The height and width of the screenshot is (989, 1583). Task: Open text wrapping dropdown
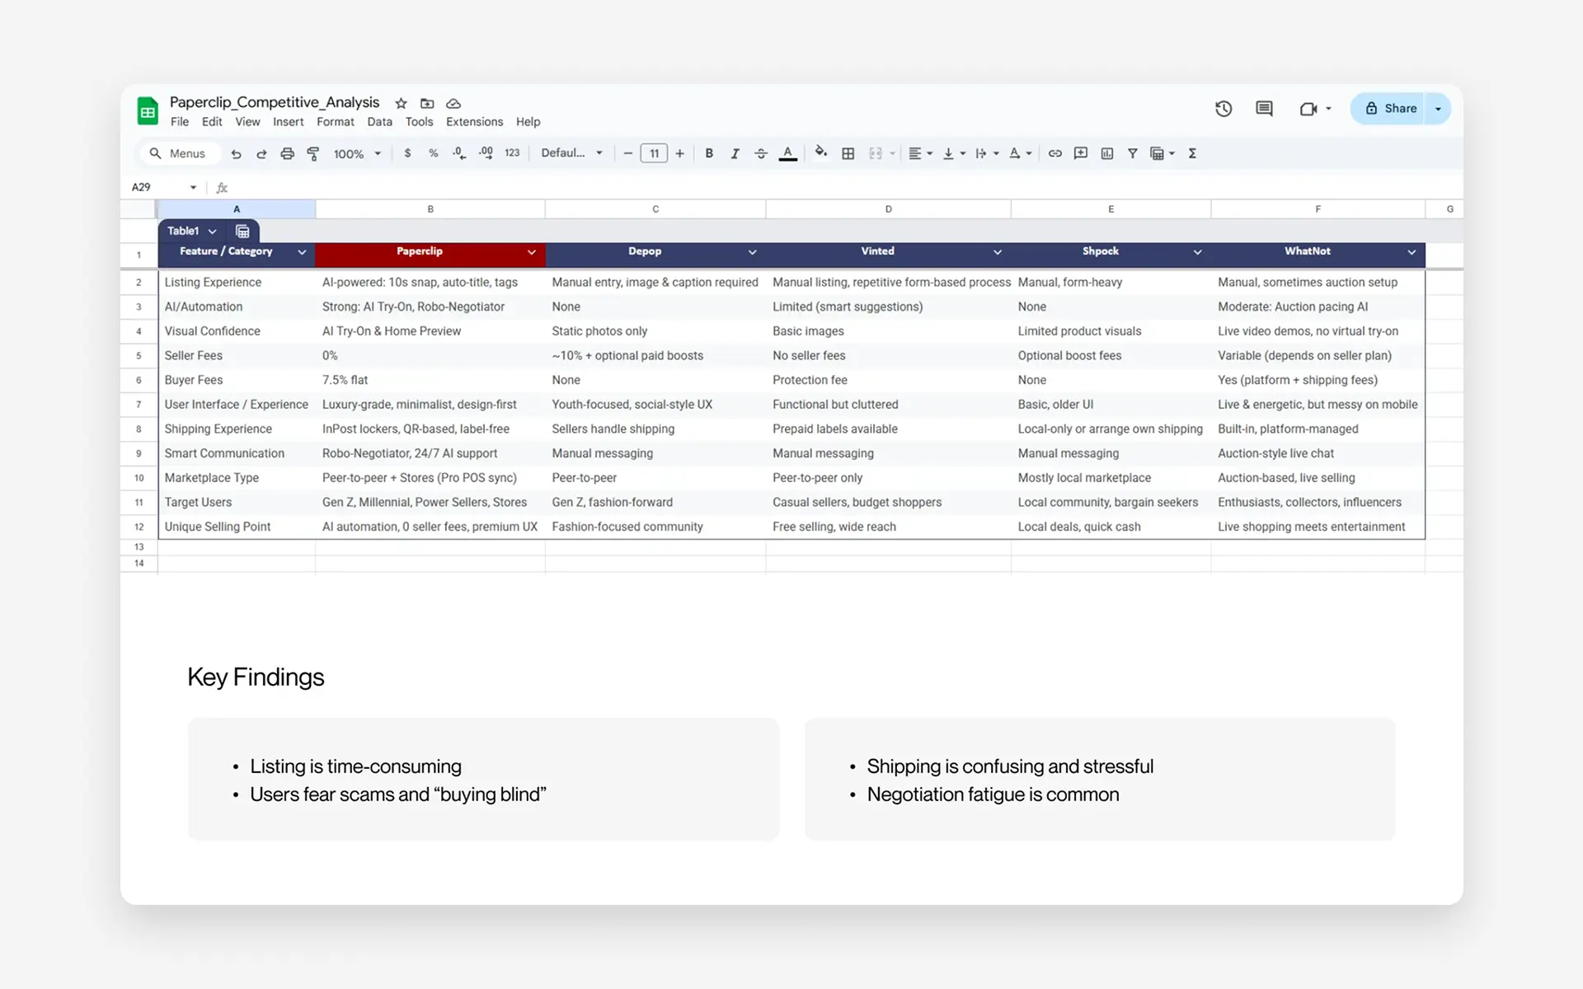tap(987, 153)
